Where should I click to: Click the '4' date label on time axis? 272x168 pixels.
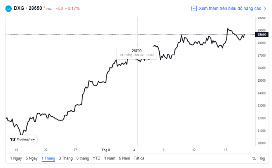134,150
